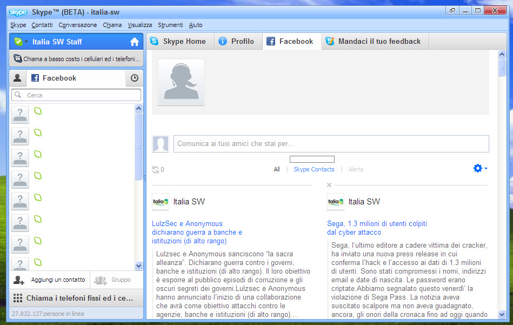Click the Aggiungi un contatto button
Screen dimensions: 513x325
click(x=50, y=280)
